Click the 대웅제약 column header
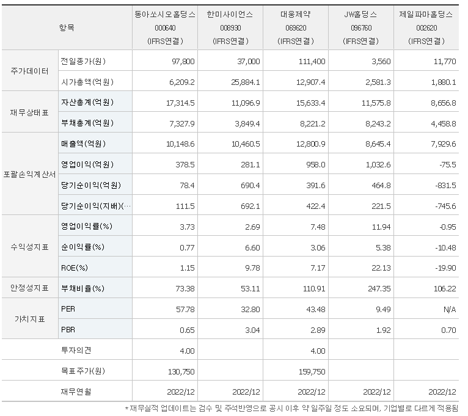 tap(296, 27)
